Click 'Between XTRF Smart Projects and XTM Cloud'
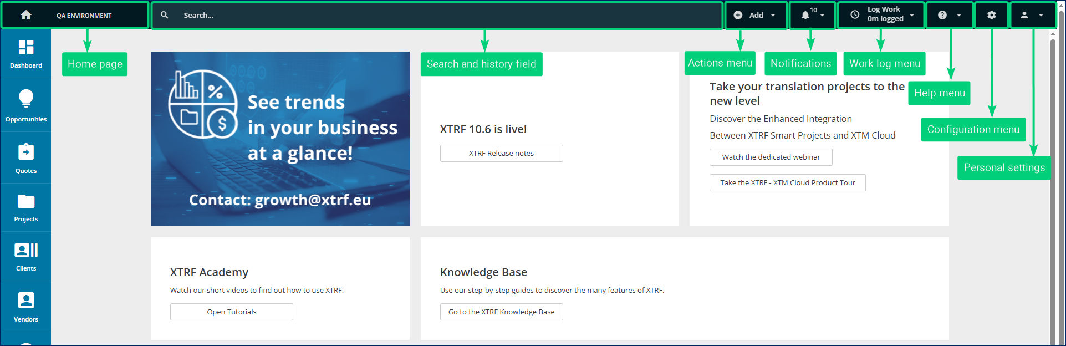The image size is (1066, 346). tap(803, 135)
